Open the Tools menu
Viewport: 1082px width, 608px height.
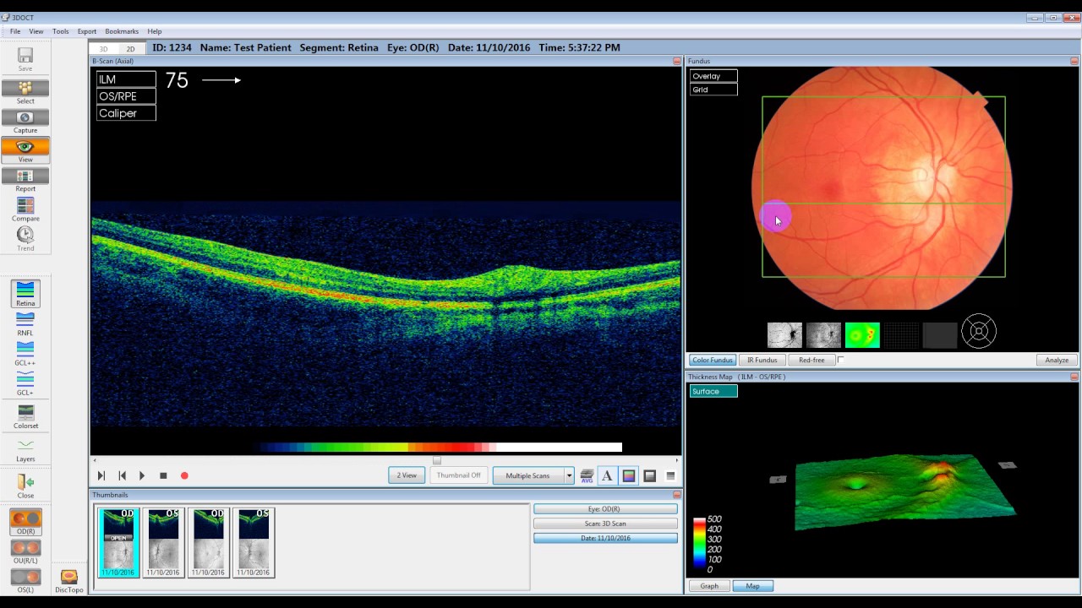pyautogui.click(x=61, y=31)
